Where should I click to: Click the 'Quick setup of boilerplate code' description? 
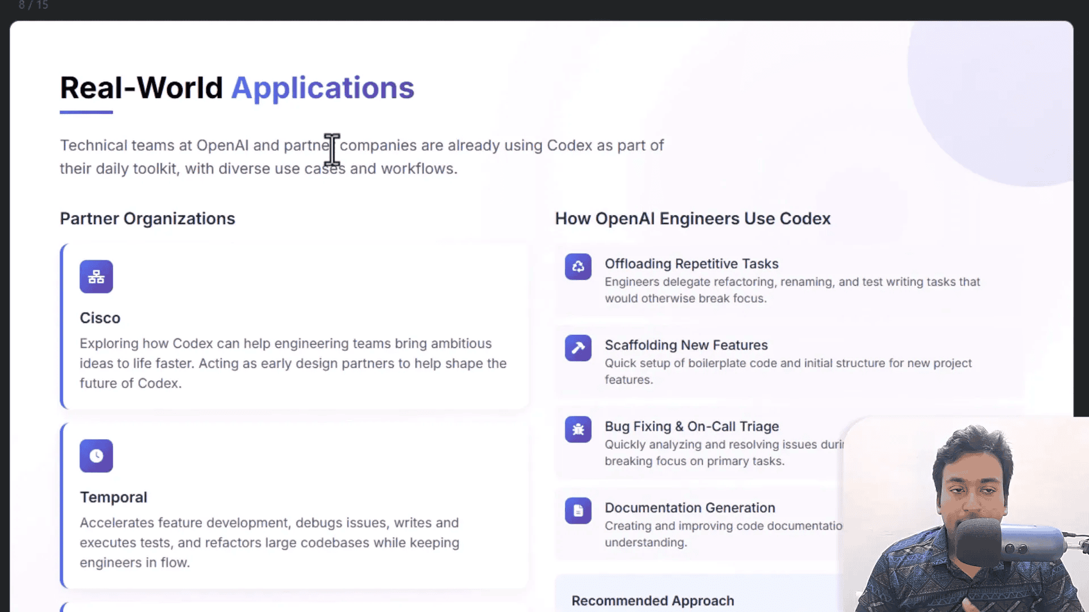click(788, 371)
